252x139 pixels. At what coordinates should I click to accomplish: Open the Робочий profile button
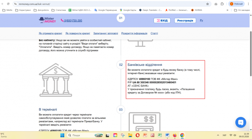(236, 4)
